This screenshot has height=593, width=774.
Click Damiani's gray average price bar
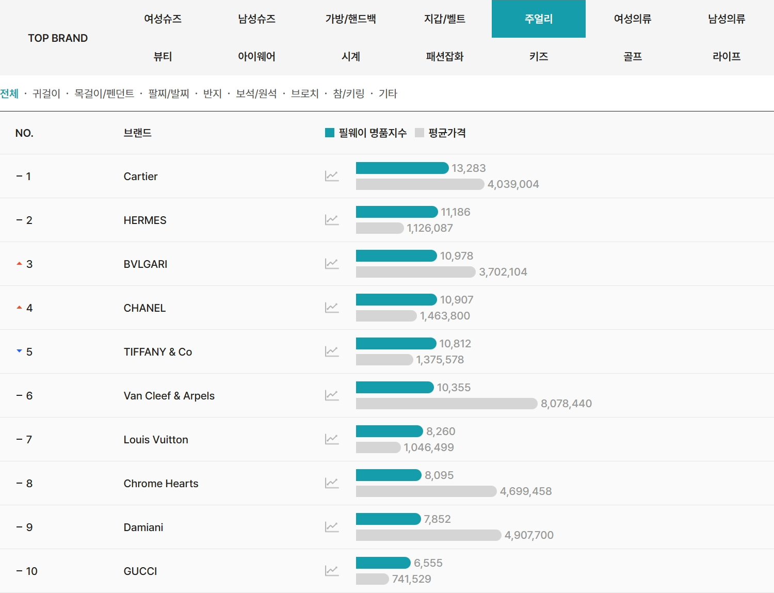tap(428, 535)
